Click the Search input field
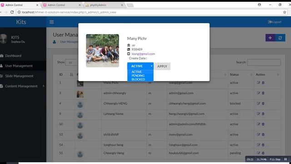The width and height of the screenshot is (291, 164). 264,62
